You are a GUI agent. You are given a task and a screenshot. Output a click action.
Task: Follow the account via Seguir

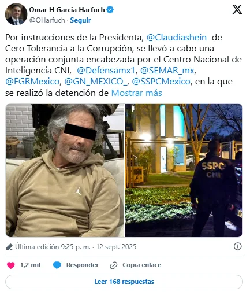coord(80,20)
